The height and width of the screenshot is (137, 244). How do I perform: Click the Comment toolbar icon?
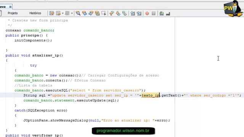coord(162,13)
